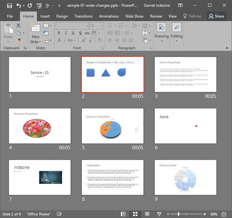Fit slide to current window icon
Screen dimensions: 232x218
click(x=224, y=214)
